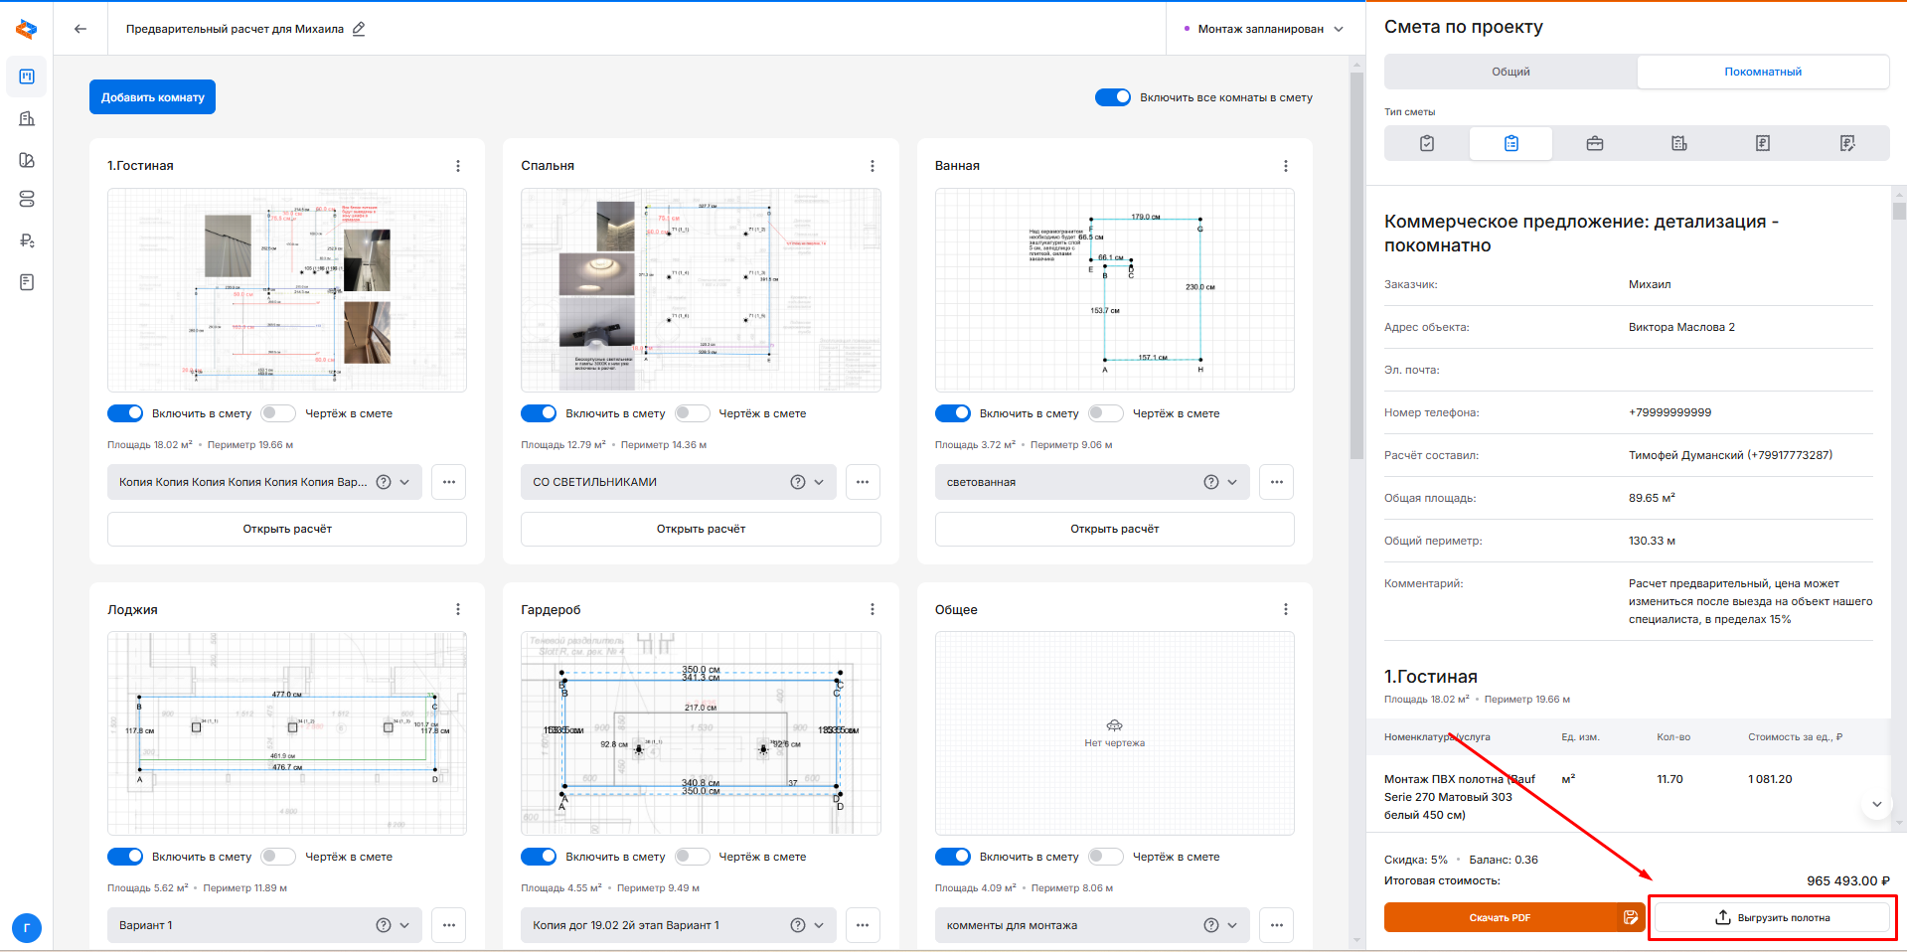Select the clipboard checkmark estimate type
Image resolution: width=1907 pixels, height=952 pixels.
[1427, 143]
